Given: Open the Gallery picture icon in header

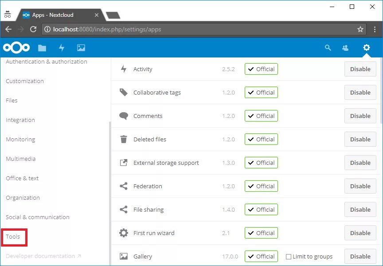Looking at the screenshot, I should pyautogui.click(x=81, y=48).
